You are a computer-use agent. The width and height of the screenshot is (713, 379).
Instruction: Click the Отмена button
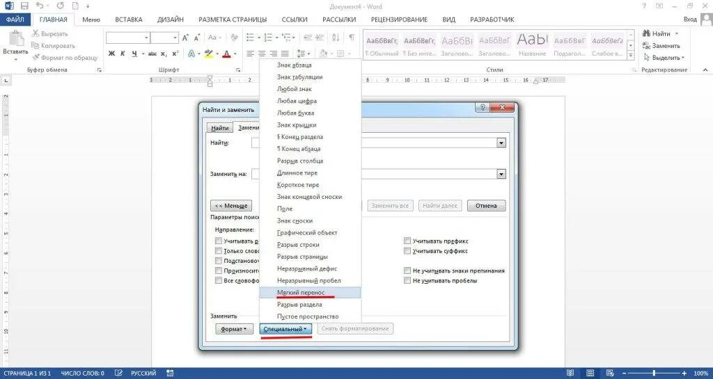coord(486,206)
